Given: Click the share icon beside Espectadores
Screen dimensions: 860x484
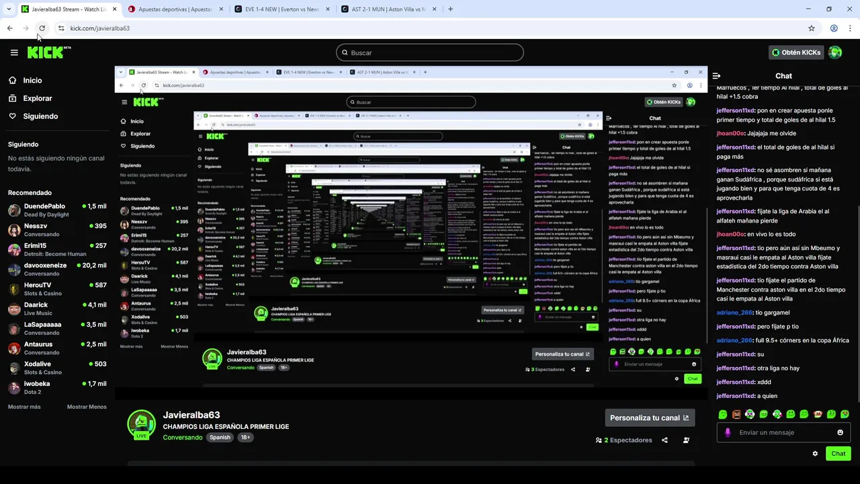Looking at the screenshot, I should [664, 440].
